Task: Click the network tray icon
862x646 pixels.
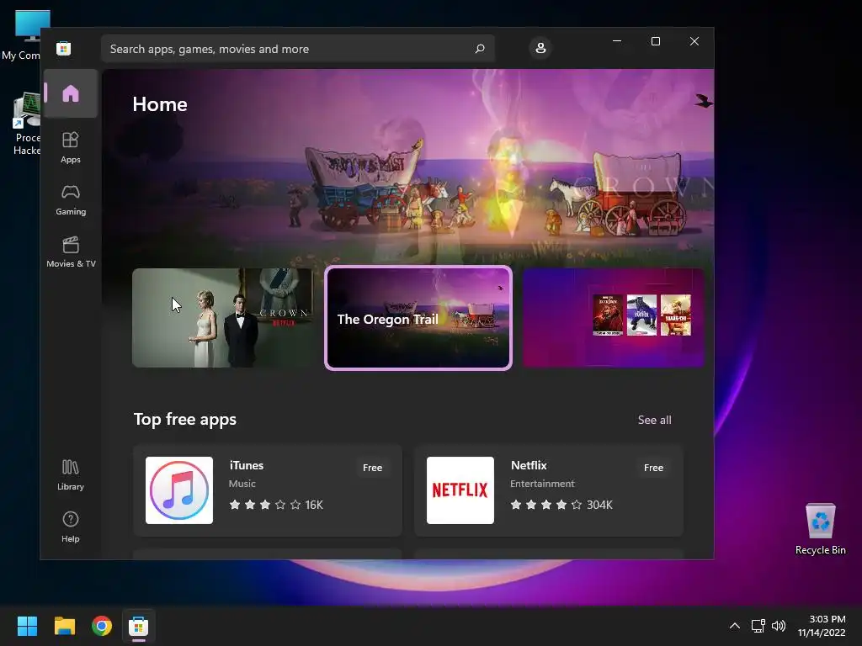Action: point(758,626)
